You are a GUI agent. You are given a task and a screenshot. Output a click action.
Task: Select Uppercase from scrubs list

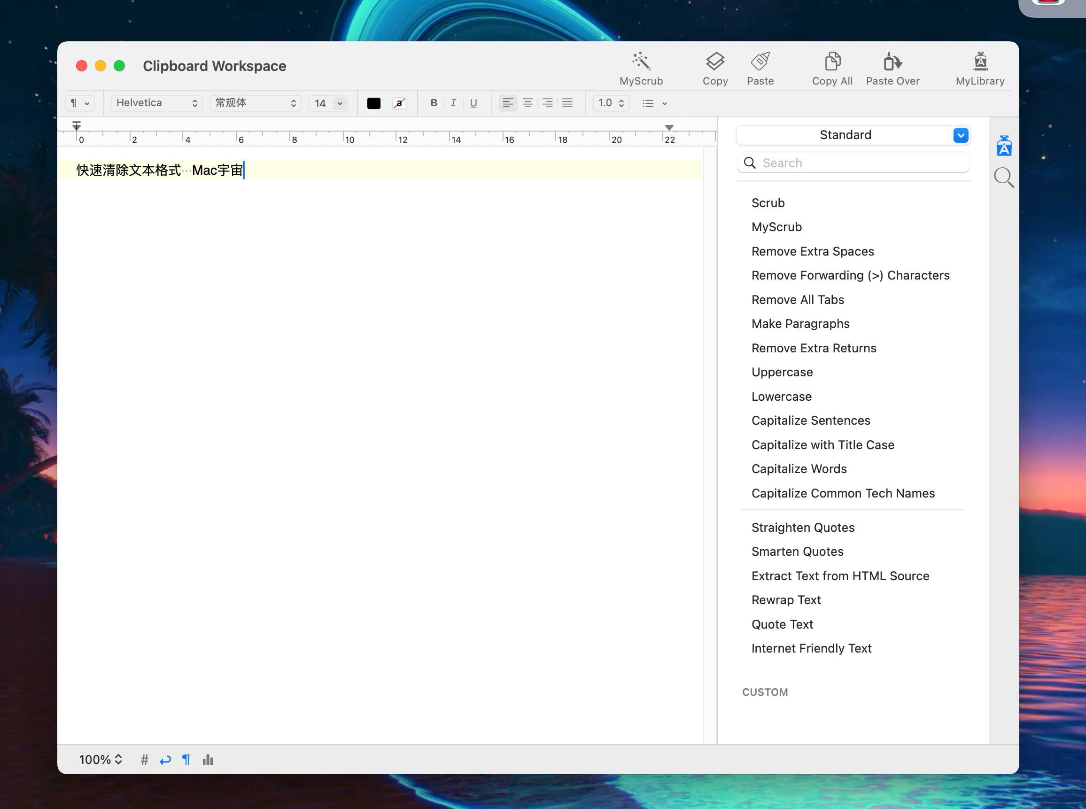[782, 372]
